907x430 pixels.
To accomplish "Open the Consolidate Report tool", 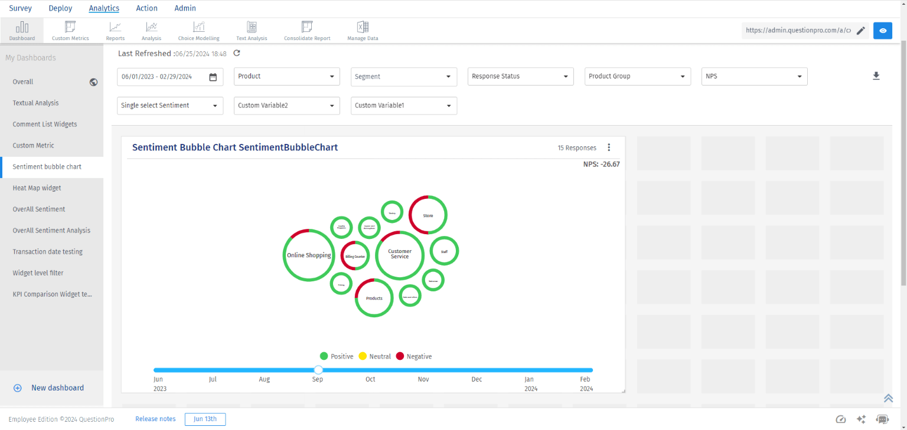I will point(306,30).
